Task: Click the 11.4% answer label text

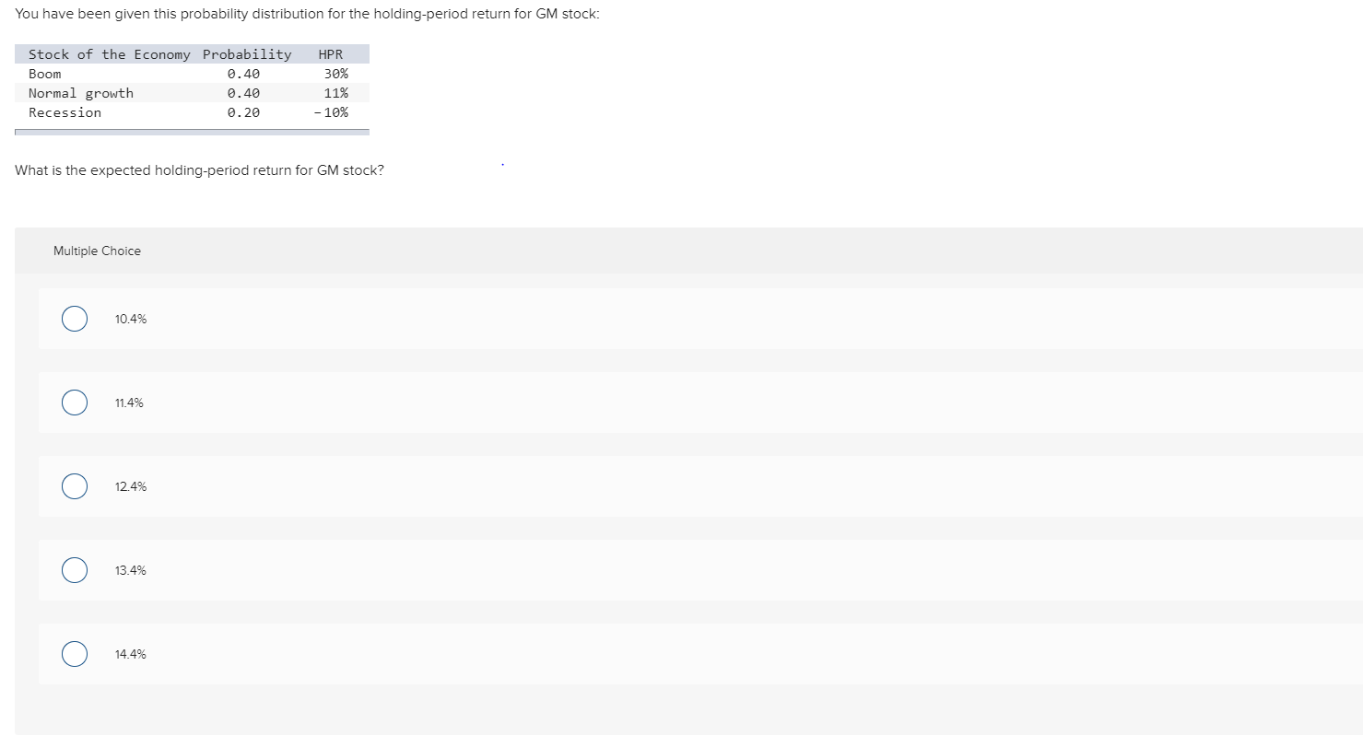Action: 127,403
